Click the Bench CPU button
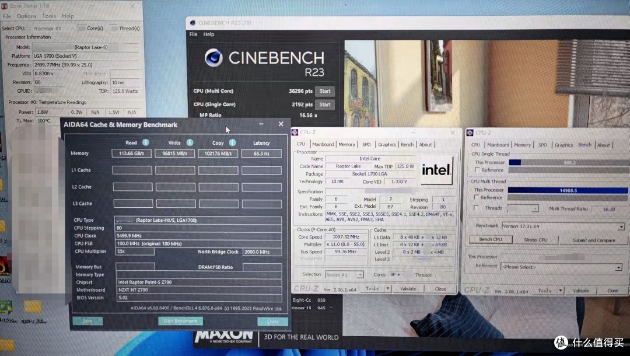The image size is (630, 356). pyautogui.click(x=491, y=239)
